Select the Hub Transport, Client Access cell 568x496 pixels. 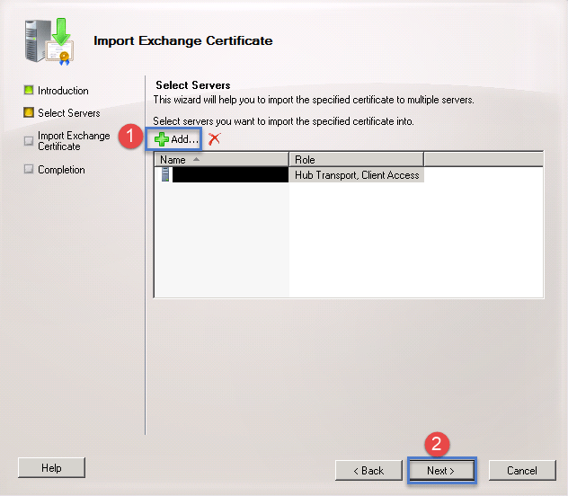point(357,175)
